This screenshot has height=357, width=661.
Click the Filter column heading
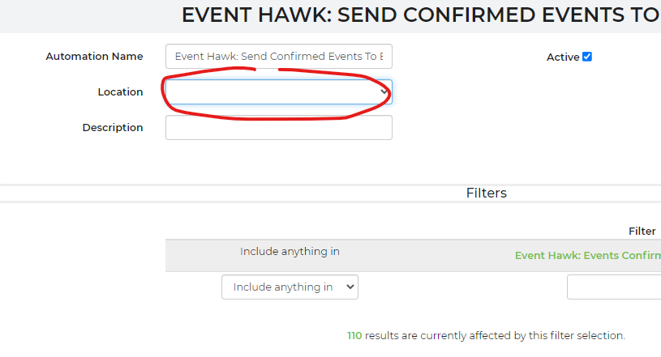(642, 231)
